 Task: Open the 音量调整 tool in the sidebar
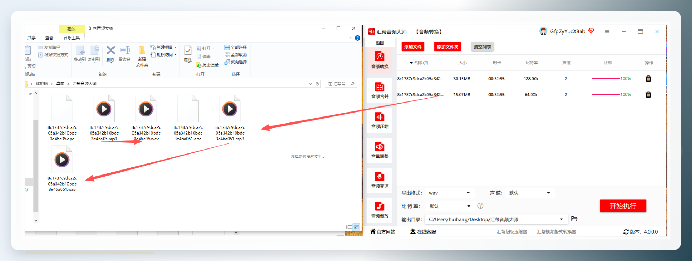click(380, 150)
